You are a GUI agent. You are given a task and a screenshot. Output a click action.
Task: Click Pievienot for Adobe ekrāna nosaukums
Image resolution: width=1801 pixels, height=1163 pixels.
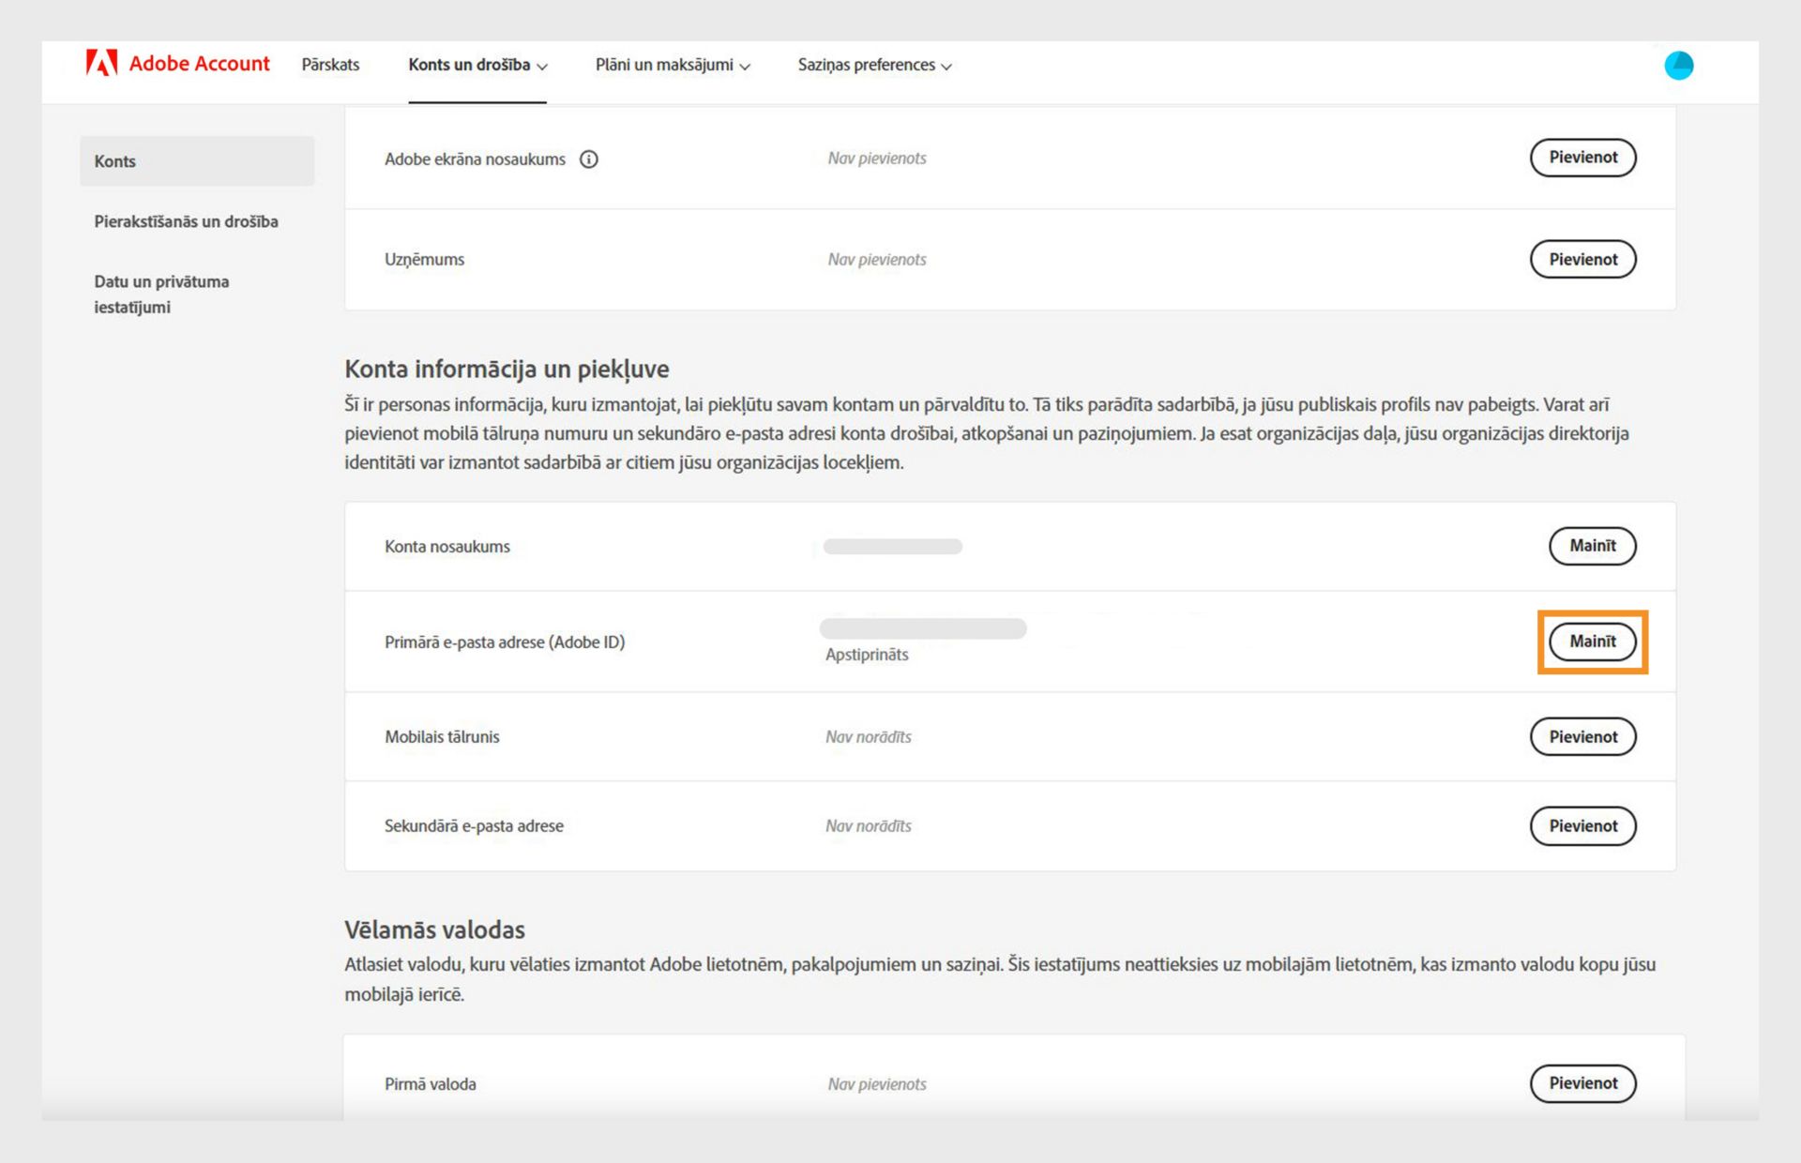tap(1582, 158)
